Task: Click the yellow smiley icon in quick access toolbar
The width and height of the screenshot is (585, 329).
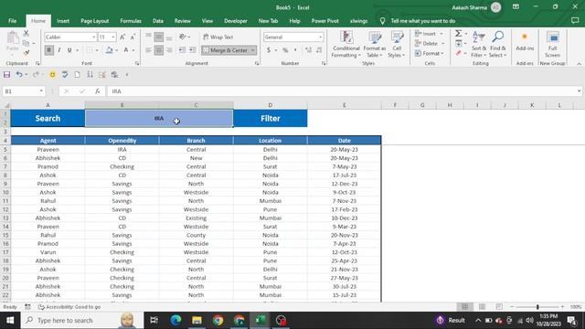Action: (53, 75)
